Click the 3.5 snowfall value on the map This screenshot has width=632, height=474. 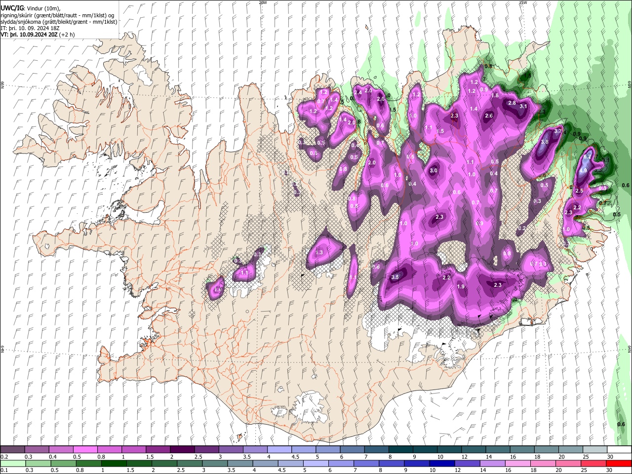point(395,277)
